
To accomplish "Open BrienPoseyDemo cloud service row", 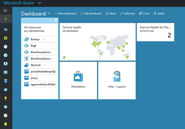I will [x=40, y=52].
